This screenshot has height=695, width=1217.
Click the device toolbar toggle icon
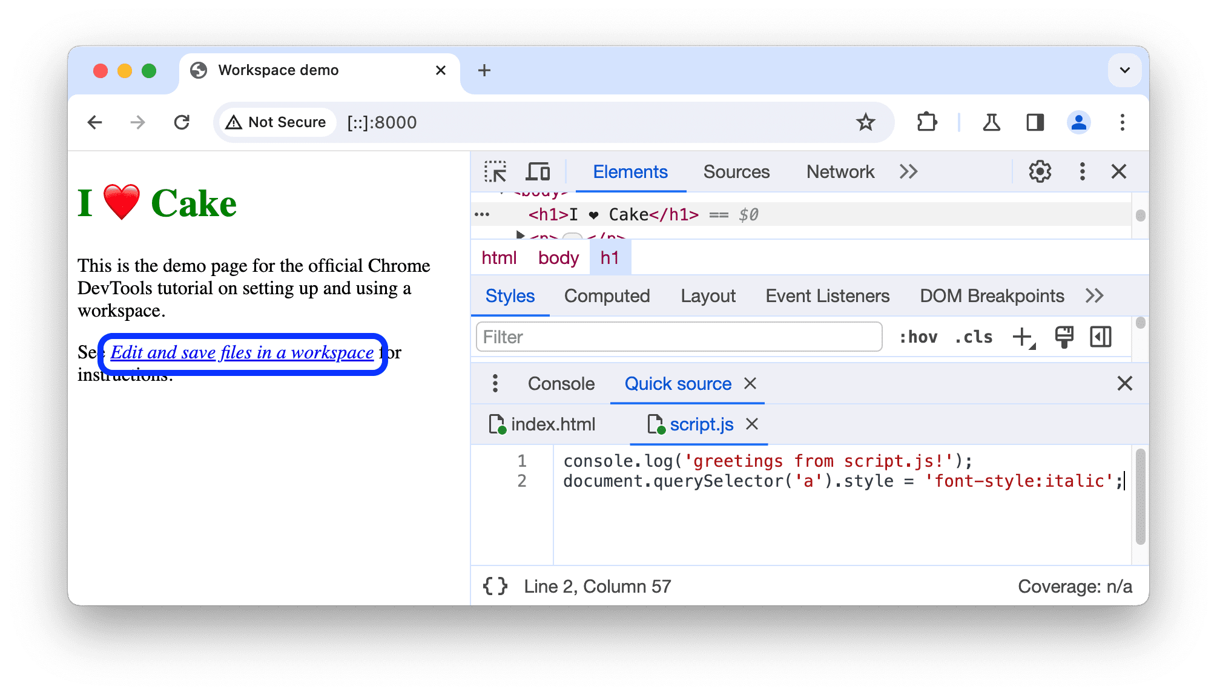point(538,171)
